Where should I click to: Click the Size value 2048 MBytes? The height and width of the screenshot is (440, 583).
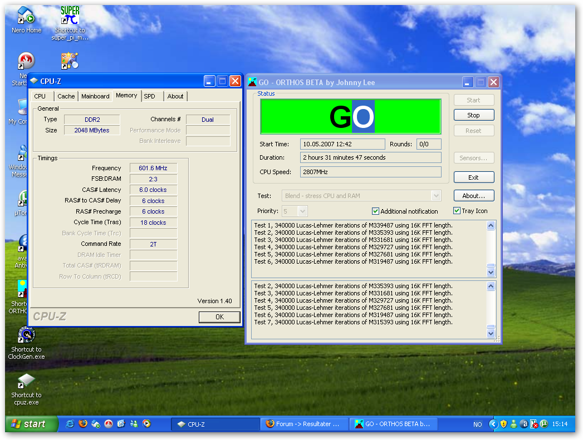click(92, 130)
